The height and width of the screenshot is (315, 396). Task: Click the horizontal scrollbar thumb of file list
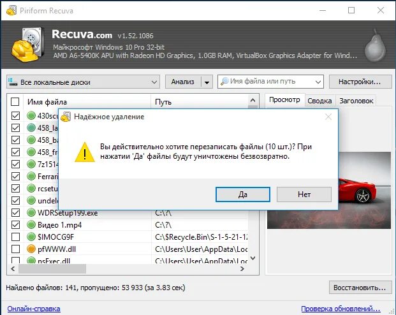point(52,269)
